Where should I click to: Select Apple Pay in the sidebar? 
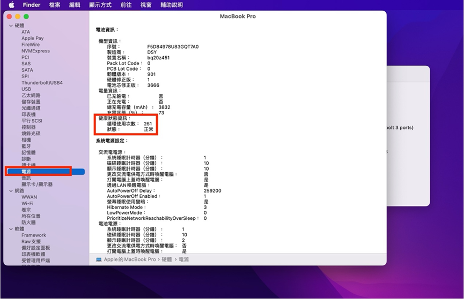[33, 38]
